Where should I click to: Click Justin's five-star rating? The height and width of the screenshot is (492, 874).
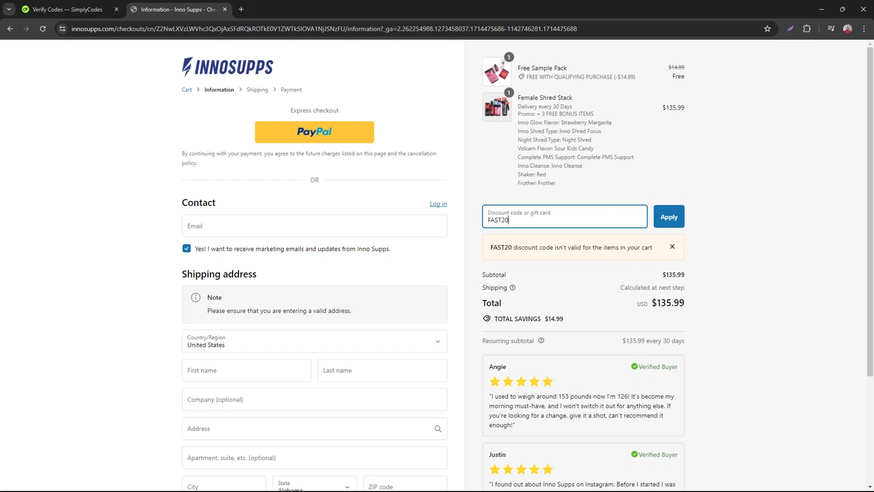tap(521, 469)
